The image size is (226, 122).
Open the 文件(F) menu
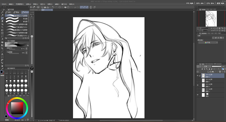point(4,4)
